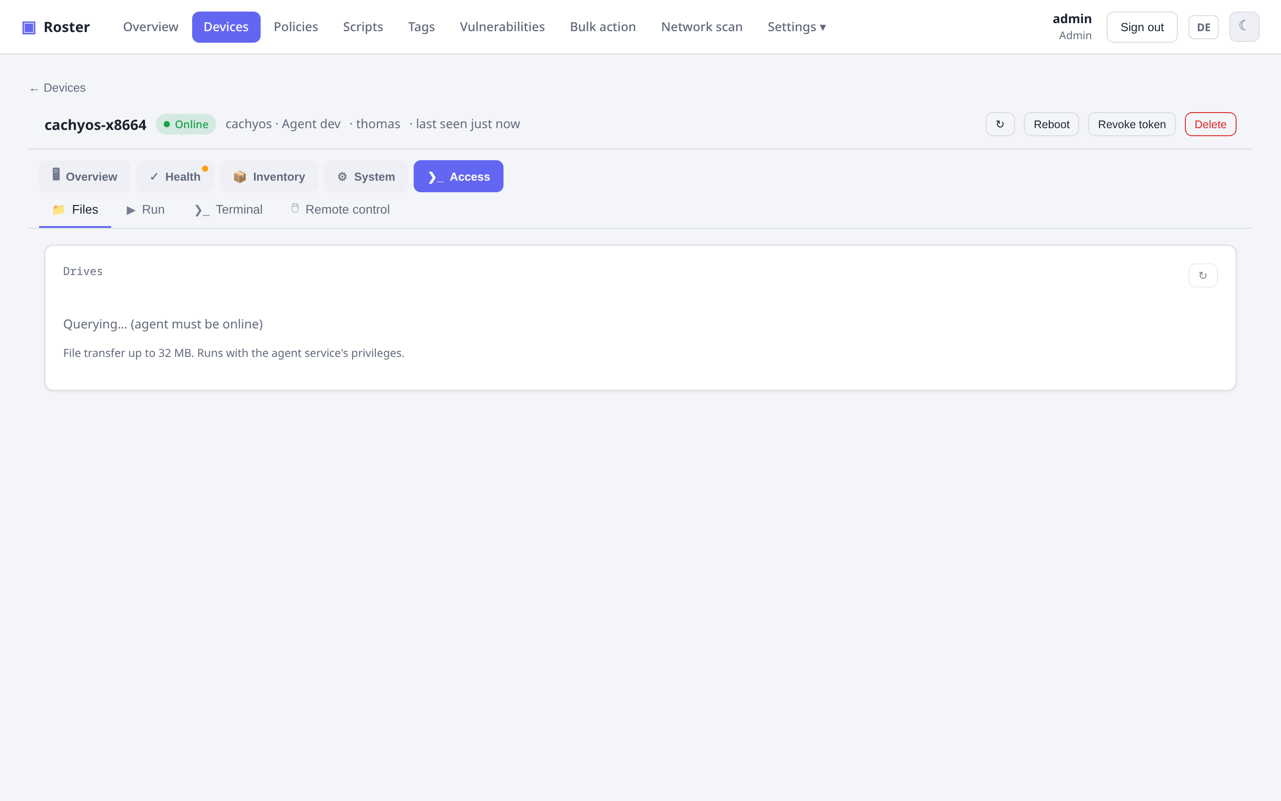Select the Access tab
This screenshot has height=801, width=1281.
coord(459,176)
